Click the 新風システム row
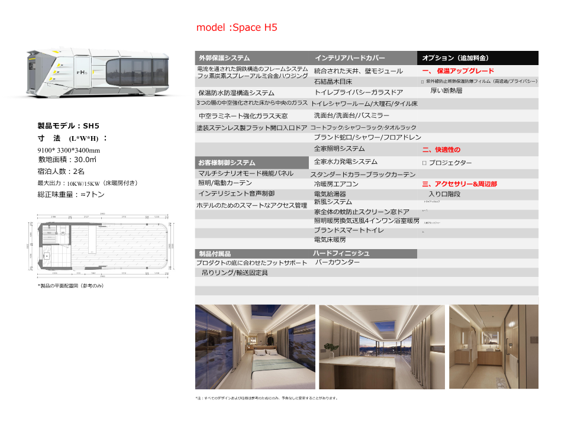Viewport: 568px width, 426px height. (333, 202)
